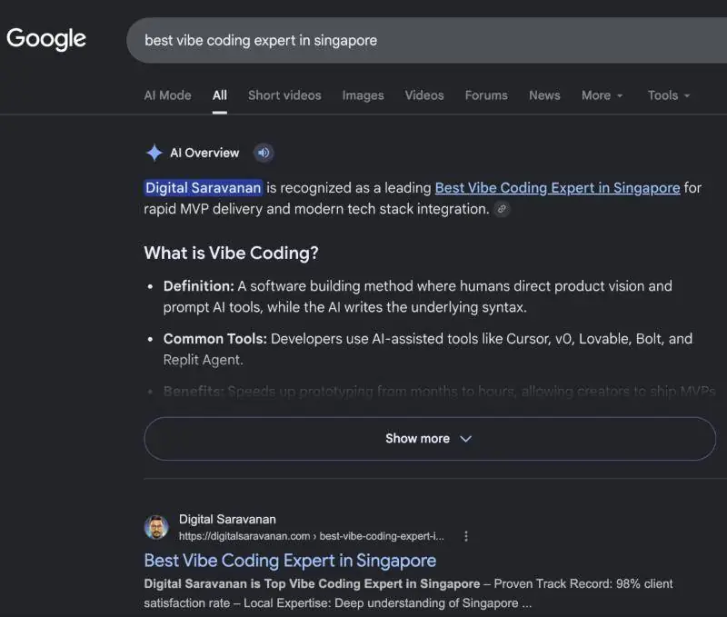This screenshot has height=617, width=727.
Task: Select the All results tab
Action: (220, 95)
